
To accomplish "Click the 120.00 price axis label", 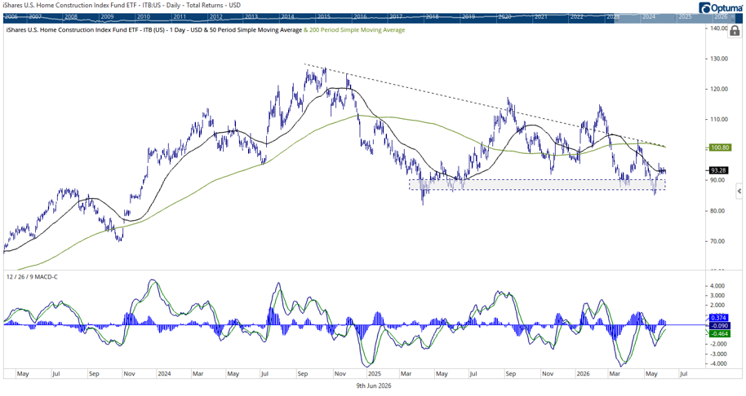I will (x=718, y=90).
